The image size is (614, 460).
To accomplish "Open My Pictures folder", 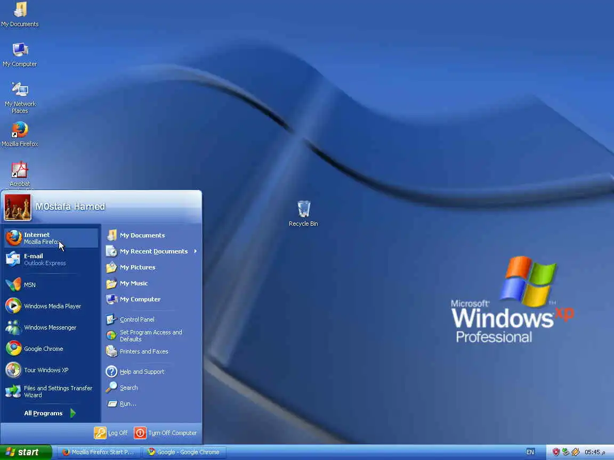I will click(152, 267).
